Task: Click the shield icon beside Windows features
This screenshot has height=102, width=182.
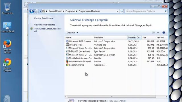Action: pos(32,29)
